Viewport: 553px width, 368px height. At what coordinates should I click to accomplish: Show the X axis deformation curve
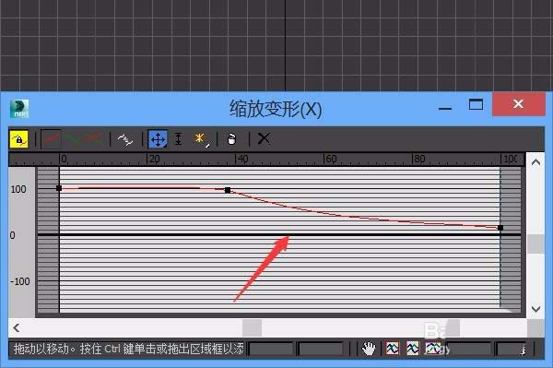point(52,139)
